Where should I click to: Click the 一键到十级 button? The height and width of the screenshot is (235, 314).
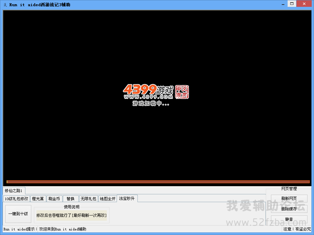pyautogui.click(x=18, y=214)
